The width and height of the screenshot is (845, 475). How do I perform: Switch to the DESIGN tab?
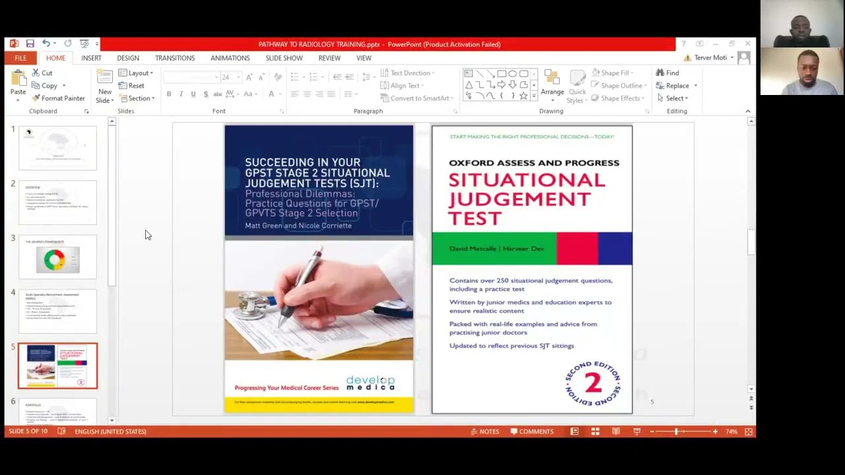[128, 58]
